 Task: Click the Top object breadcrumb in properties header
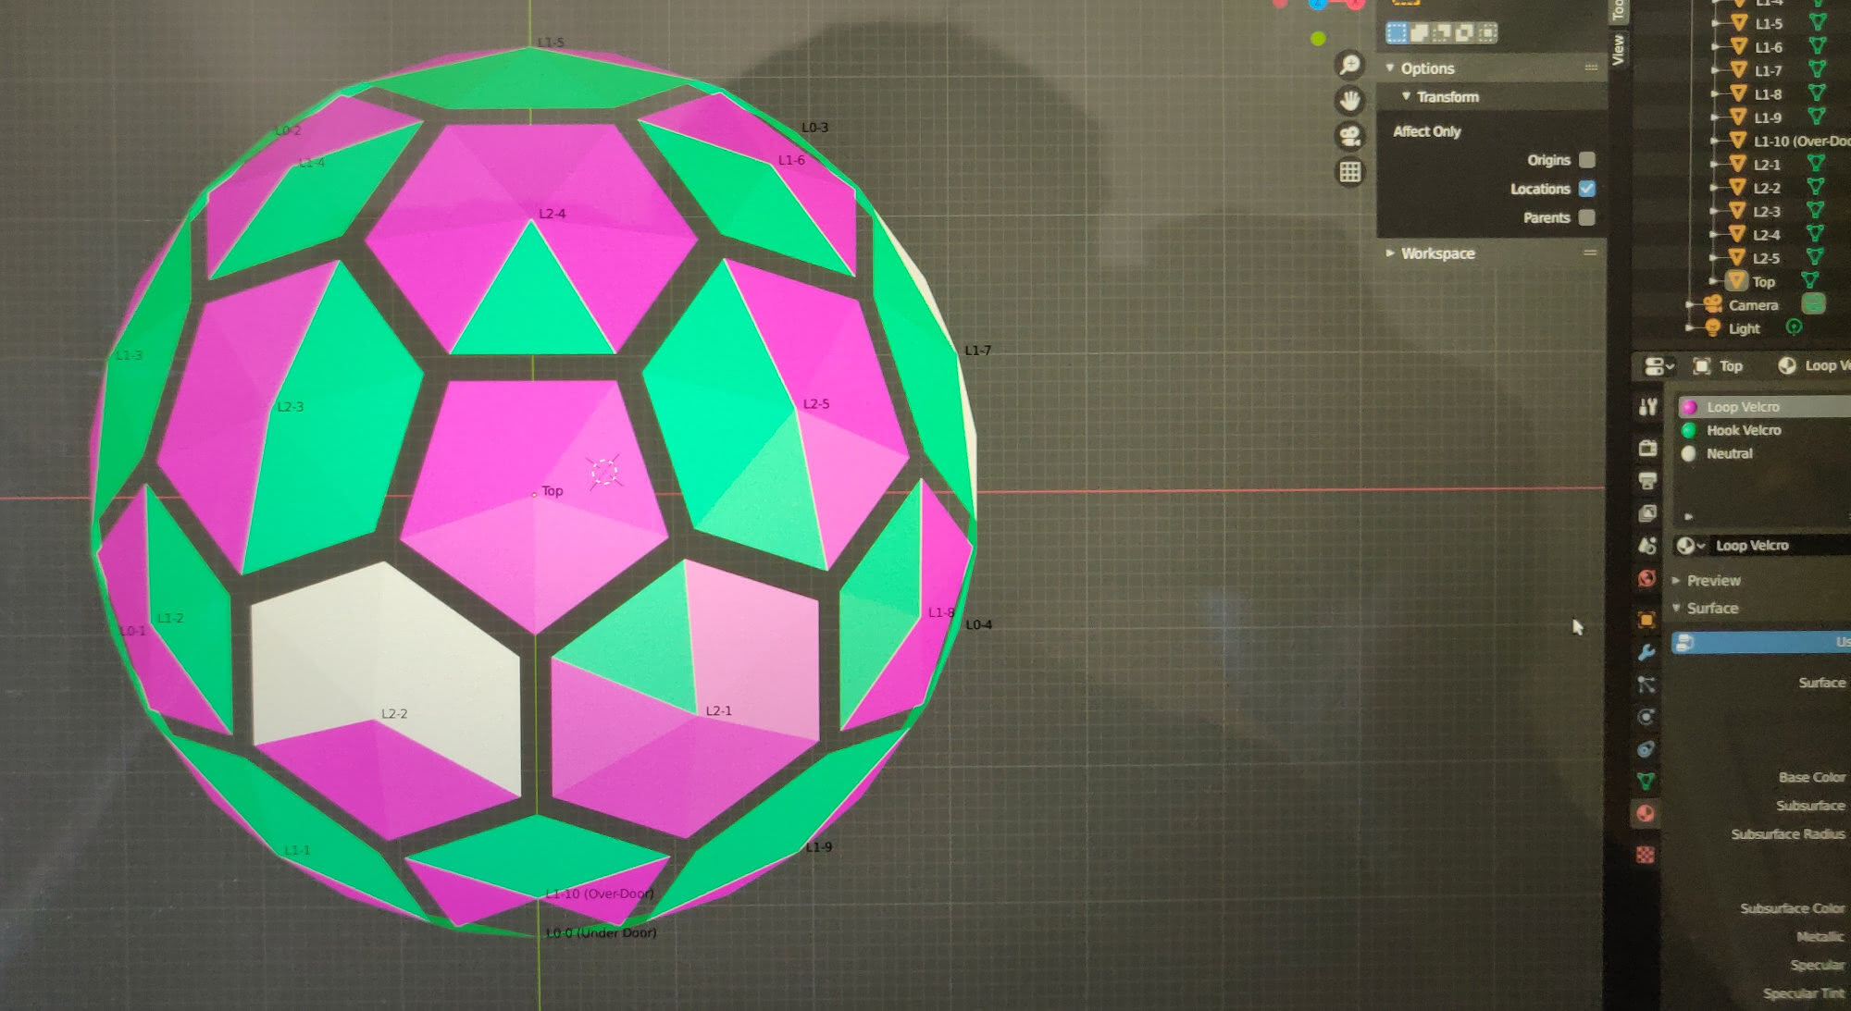[1718, 366]
